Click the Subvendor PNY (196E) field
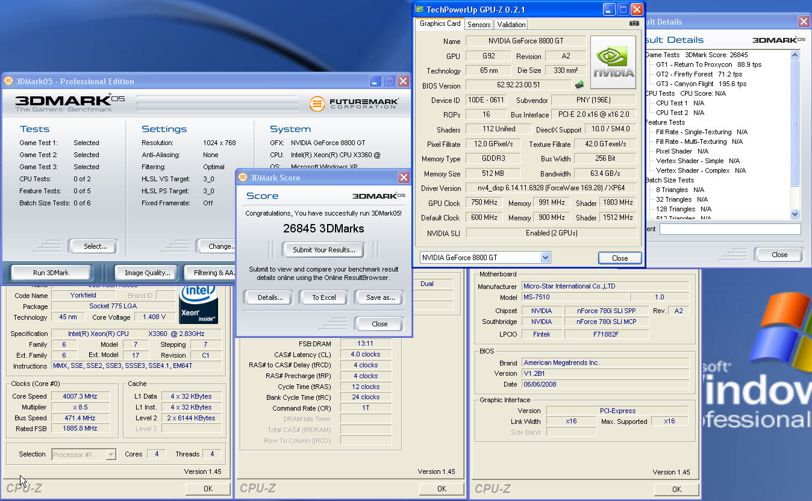 tap(593, 100)
